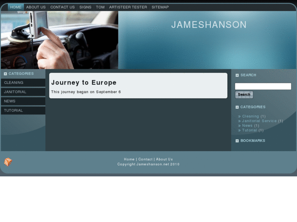
Task: Click the Search button
Action: (244, 95)
